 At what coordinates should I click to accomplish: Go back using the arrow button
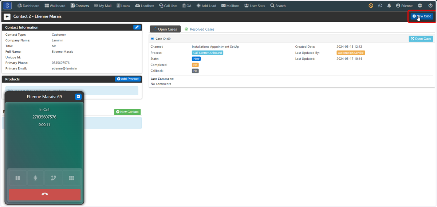tap(7, 17)
